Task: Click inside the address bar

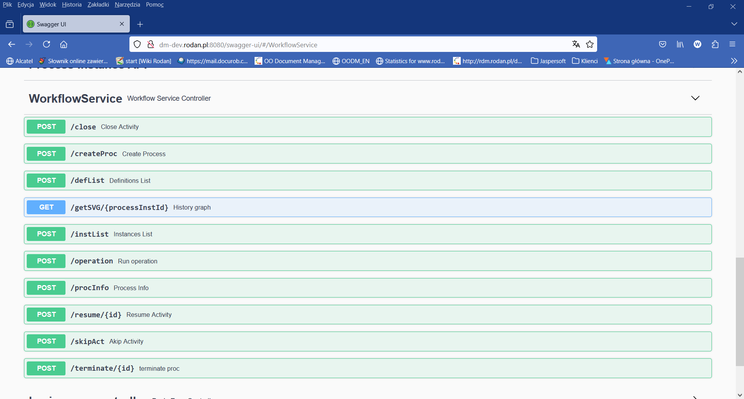Action: pyautogui.click(x=349, y=44)
